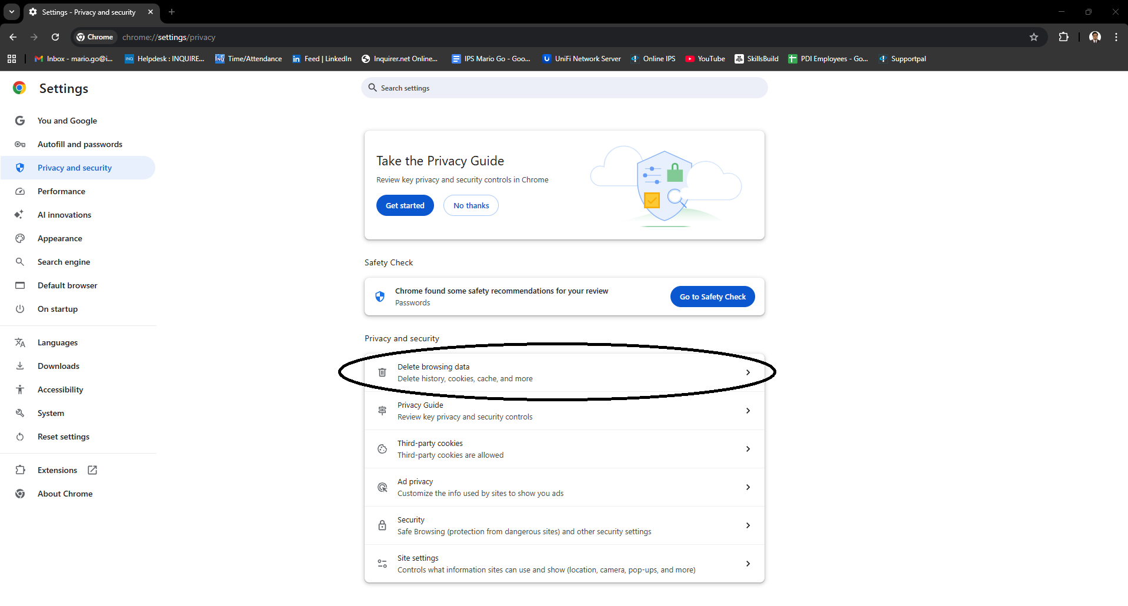Image resolution: width=1128 pixels, height=606 pixels.
Task: Click the Search settings input field
Action: [565, 88]
